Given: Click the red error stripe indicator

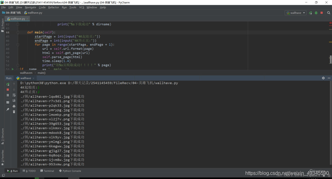Looking at the screenshot, I should (330, 23).
